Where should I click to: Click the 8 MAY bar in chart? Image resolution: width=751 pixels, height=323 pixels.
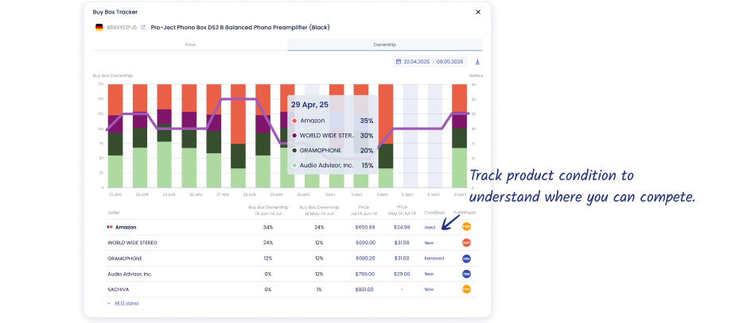pos(459,136)
